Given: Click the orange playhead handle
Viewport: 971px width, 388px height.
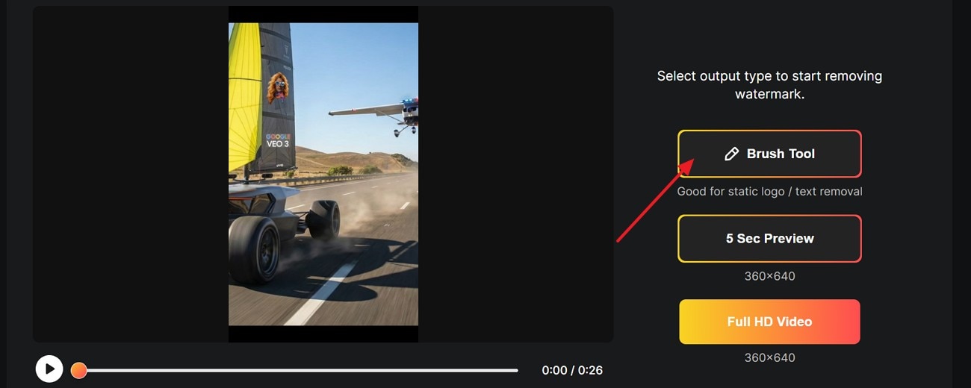Looking at the screenshot, I should coord(78,370).
